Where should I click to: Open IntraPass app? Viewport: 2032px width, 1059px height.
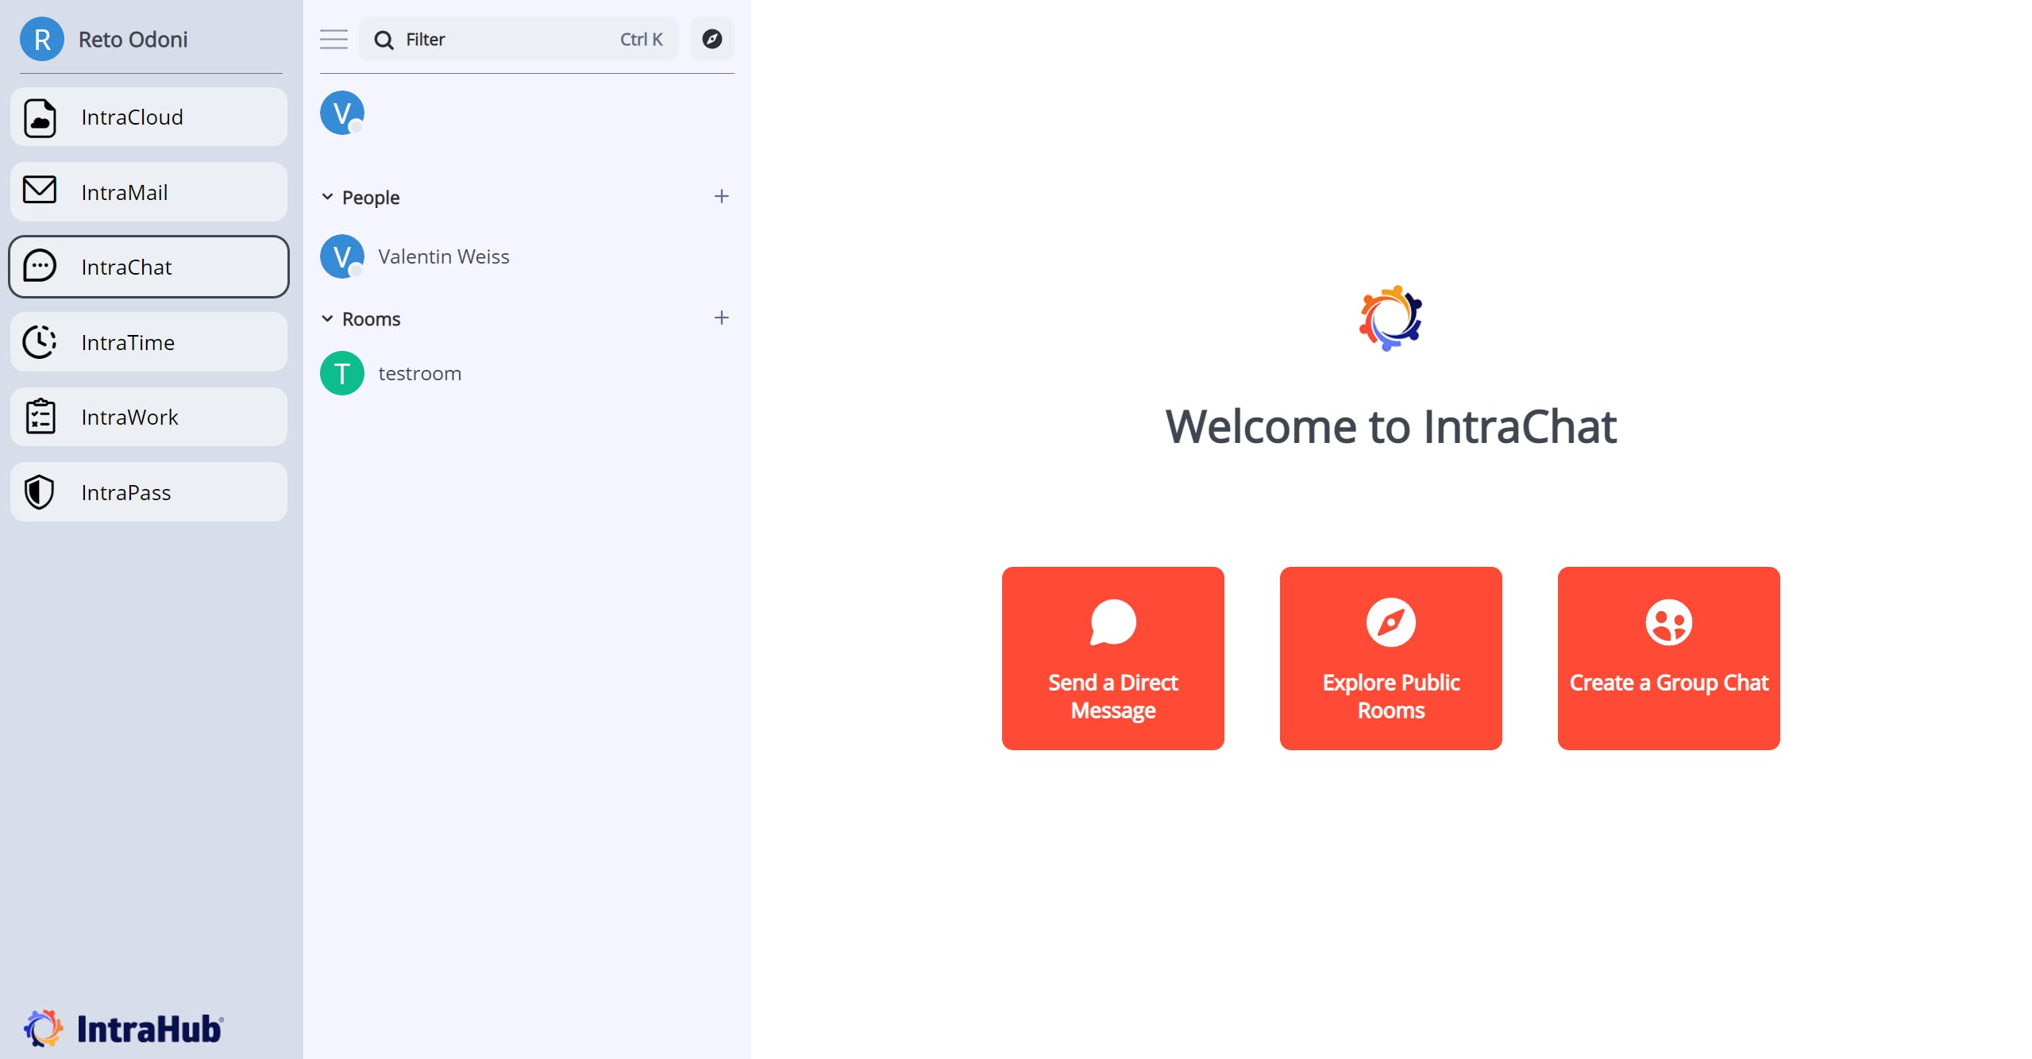pos(148,492)
